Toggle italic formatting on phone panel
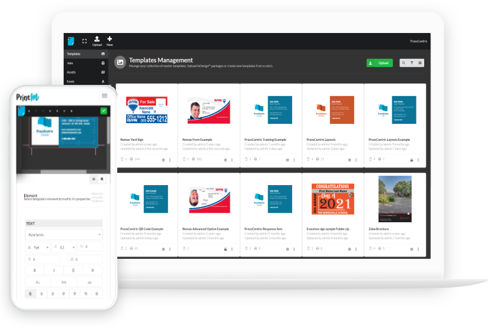This screenshot has height=326, width=489. point(54,270)
